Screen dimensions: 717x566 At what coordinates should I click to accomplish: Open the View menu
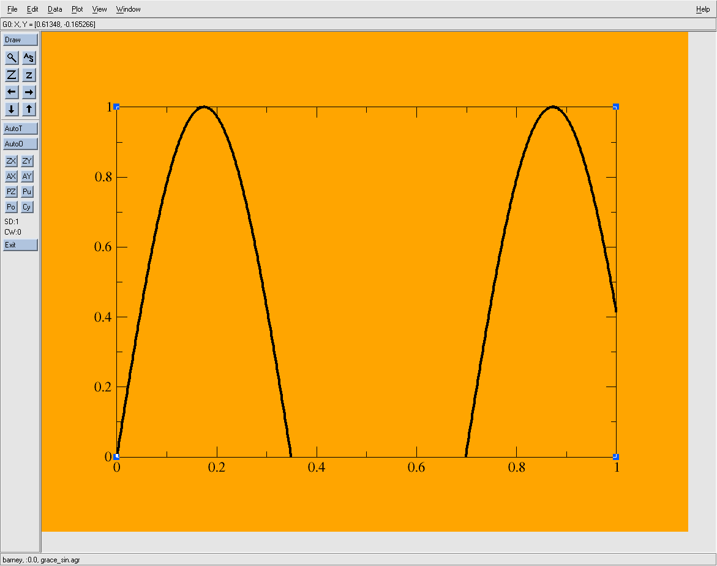pos(99,9)
